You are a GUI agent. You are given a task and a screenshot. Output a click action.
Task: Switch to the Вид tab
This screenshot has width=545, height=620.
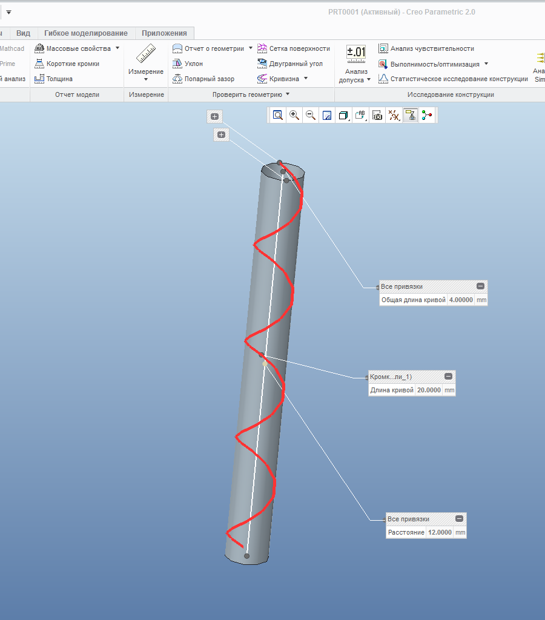click(24, 33)
